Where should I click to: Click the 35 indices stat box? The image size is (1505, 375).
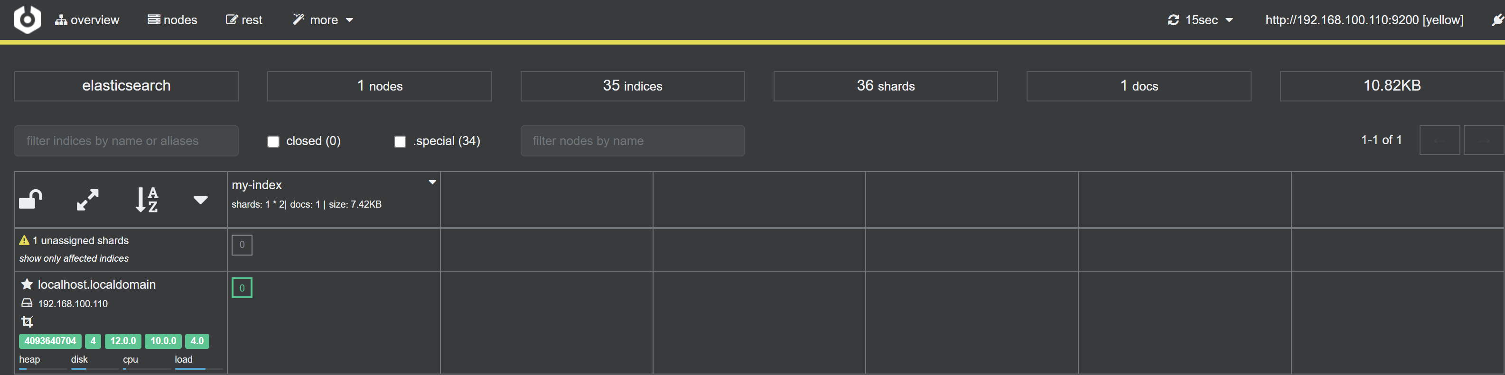point(633,86)
